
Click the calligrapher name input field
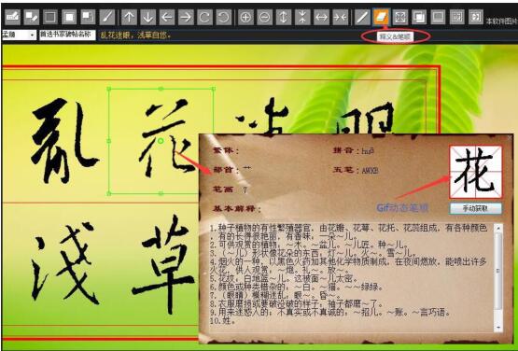[x=67, y=35]
